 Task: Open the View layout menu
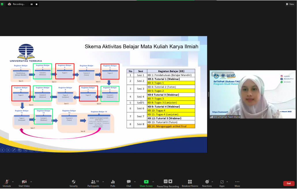click(x=290, y=4)
